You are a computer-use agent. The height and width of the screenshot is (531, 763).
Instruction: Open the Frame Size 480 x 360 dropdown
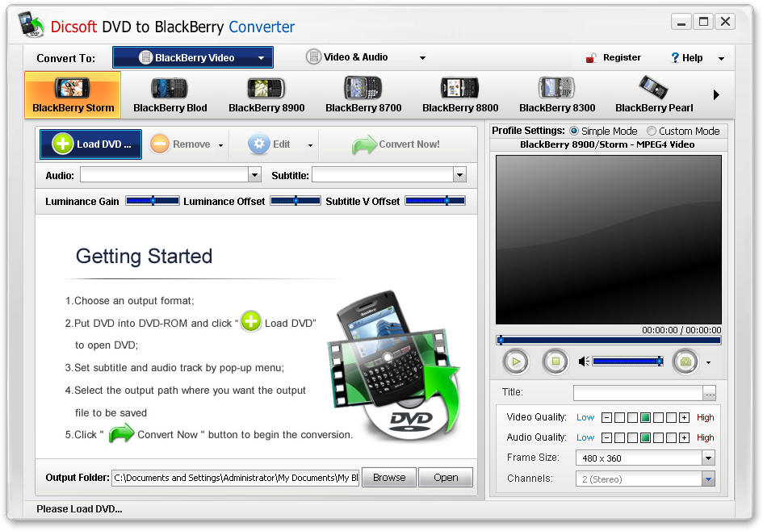[x=645, y=458]
